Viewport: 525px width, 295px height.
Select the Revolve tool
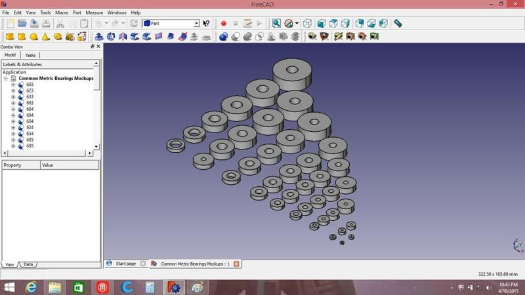(x=111, y=37)
